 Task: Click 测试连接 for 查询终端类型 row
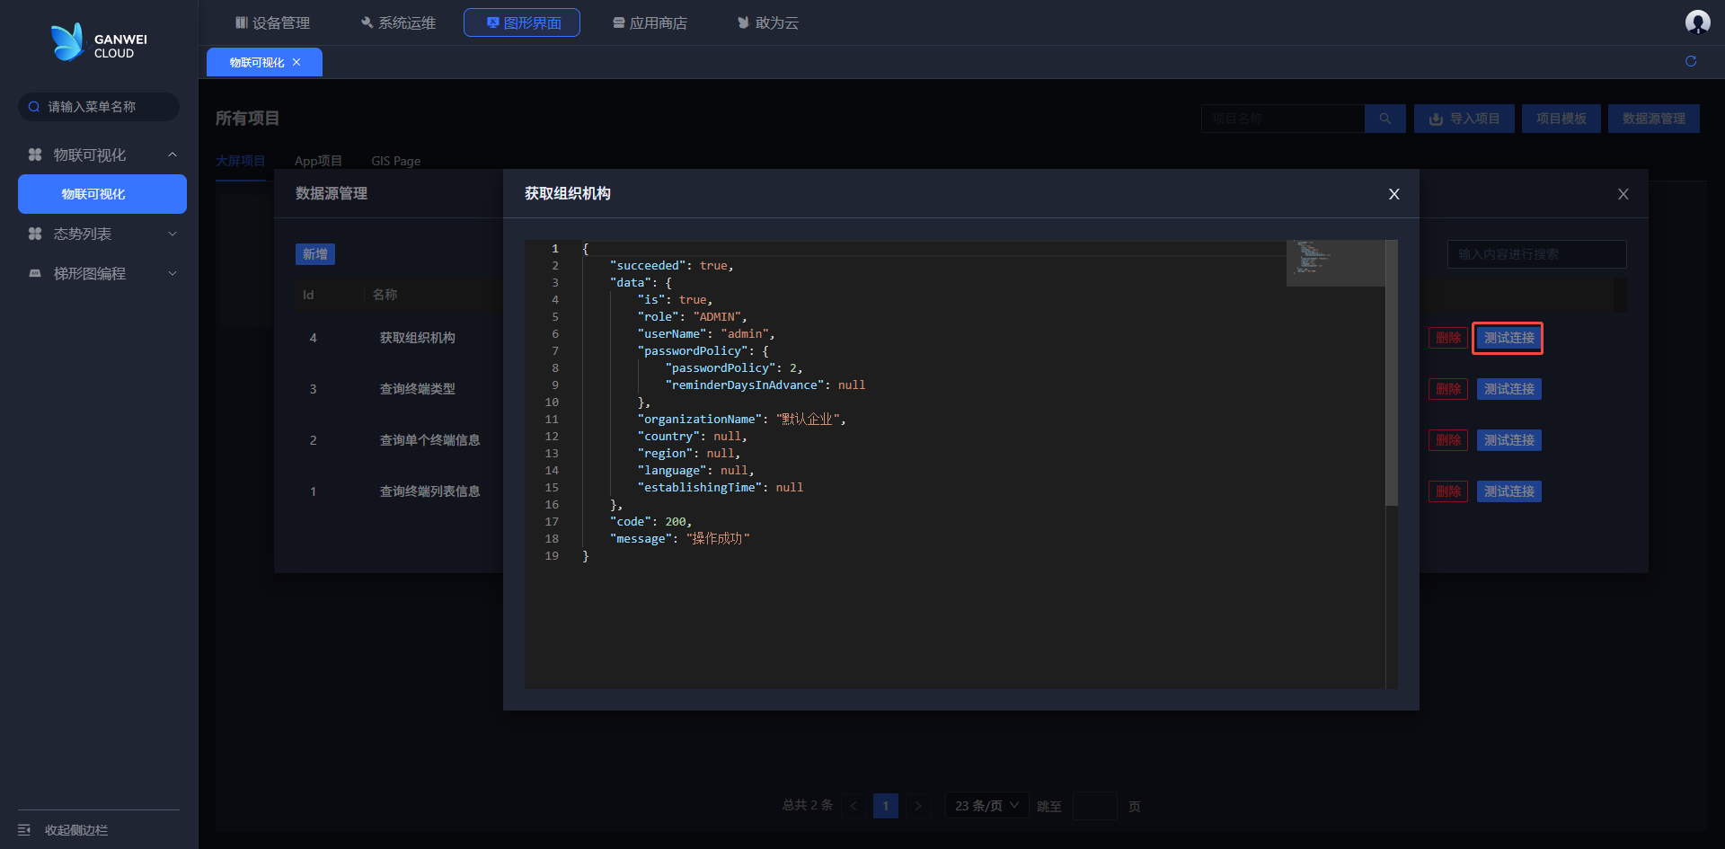[1508, 389]
